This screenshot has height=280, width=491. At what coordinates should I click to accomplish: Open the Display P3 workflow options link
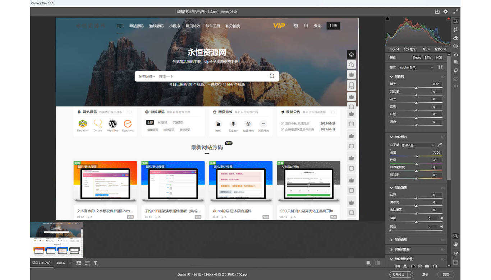point(212,275)
